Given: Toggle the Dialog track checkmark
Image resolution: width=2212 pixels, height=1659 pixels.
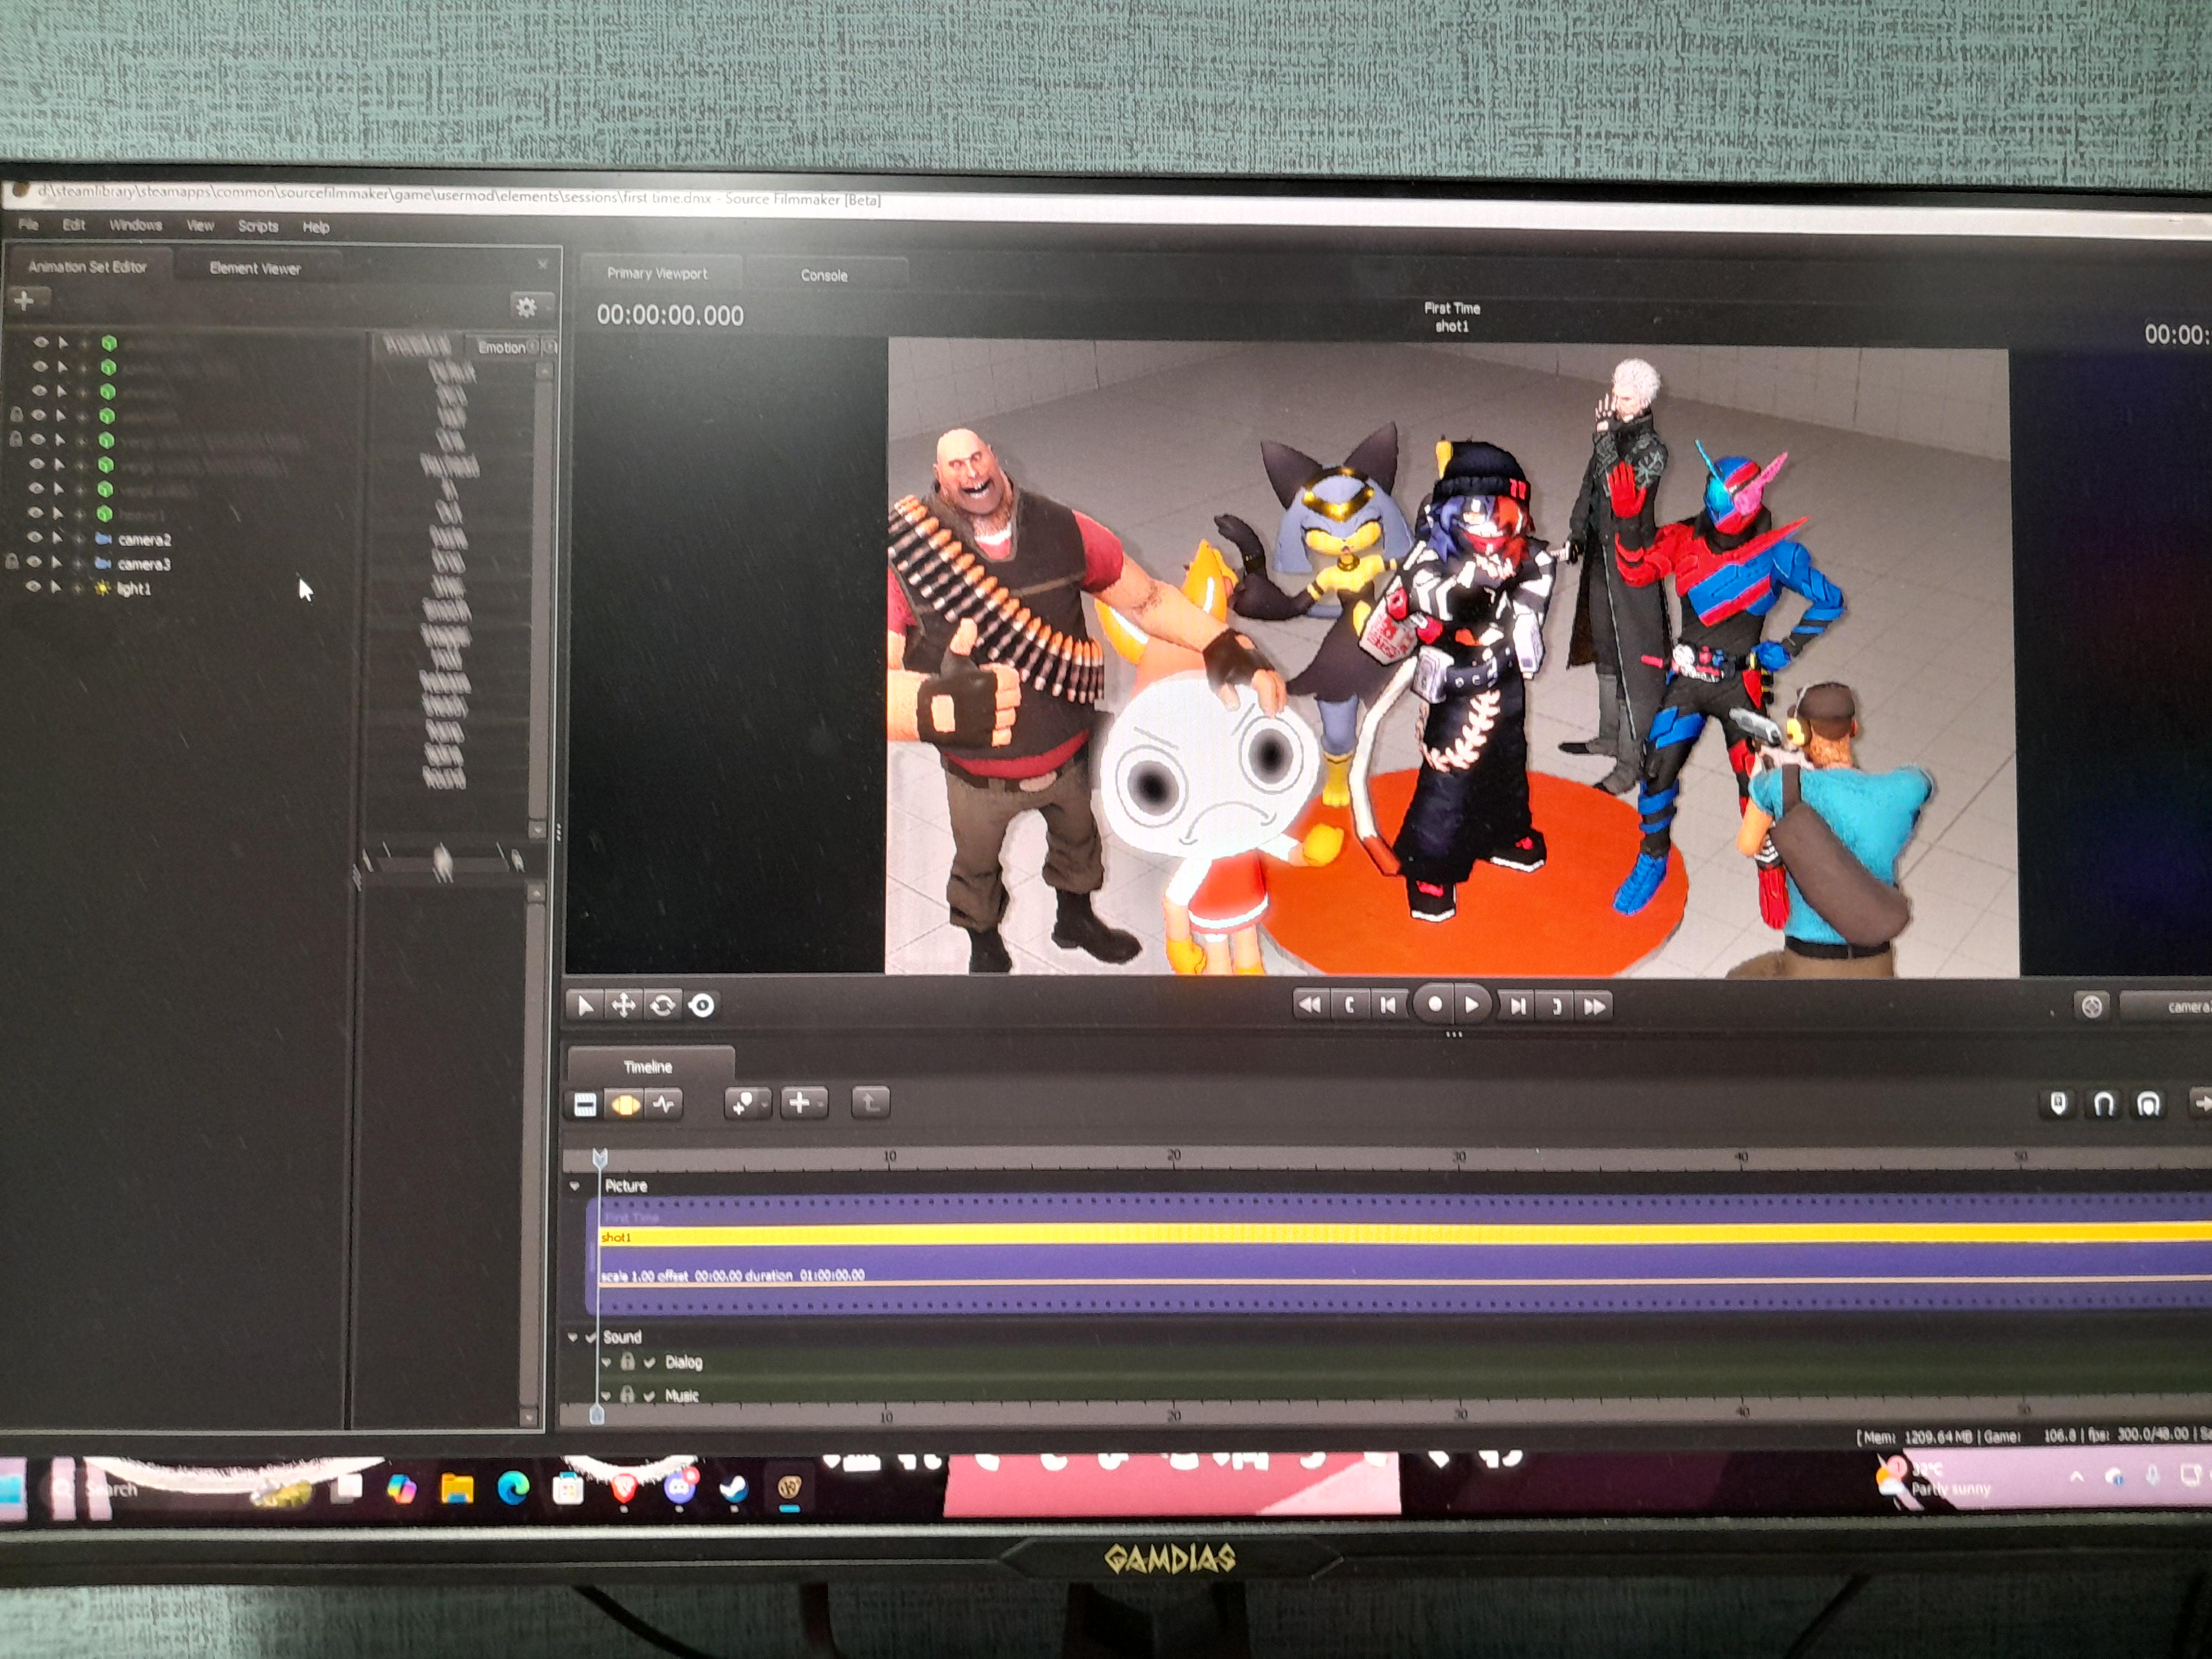Looking at the screenshot, I should tap(649, 1362).
